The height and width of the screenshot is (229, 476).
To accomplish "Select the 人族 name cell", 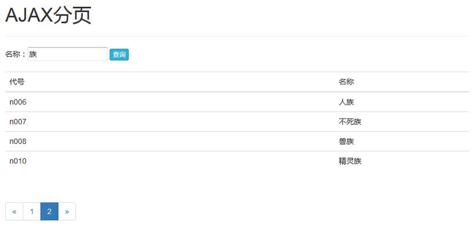I will [346, 102].
